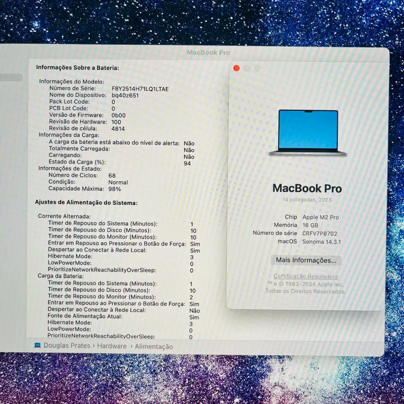The height and width of the screenshot is (404, 404).
Task: Select the Corrente Alternada: section label
Action: (64, 217)
